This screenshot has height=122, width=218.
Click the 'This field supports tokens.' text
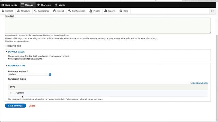[17, 41]
